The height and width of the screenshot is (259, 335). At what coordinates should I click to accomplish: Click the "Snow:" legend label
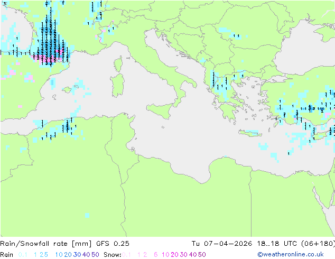pyautogui.click(x=113, y=255)
